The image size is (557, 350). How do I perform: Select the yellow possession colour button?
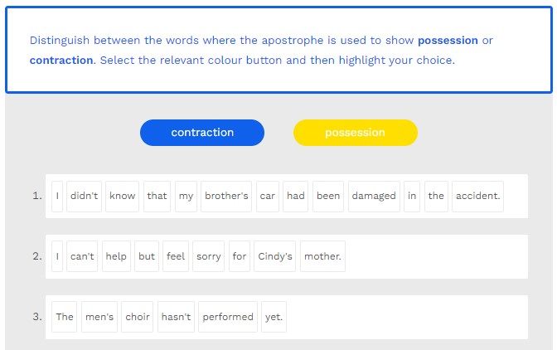(x=355, y=133)
